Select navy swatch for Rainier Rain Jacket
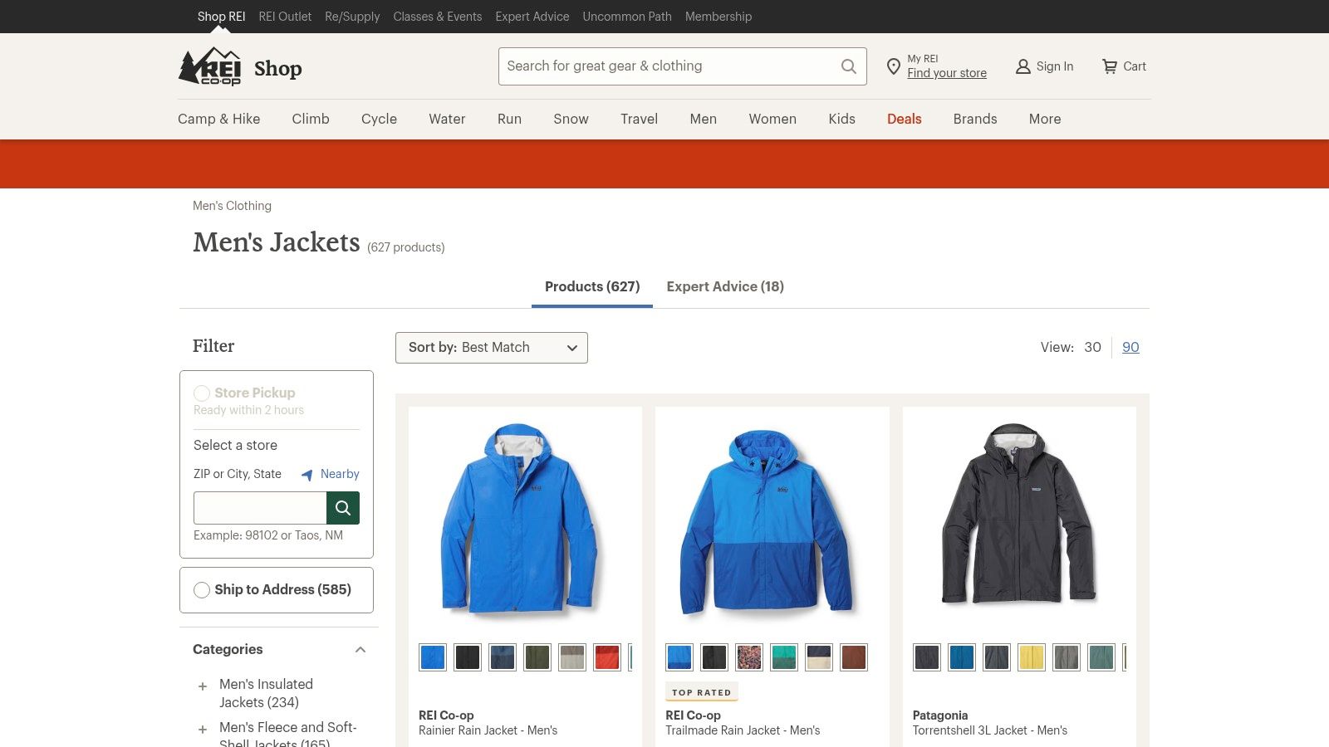Screen dimensions: 1329x747 (503, 657)
